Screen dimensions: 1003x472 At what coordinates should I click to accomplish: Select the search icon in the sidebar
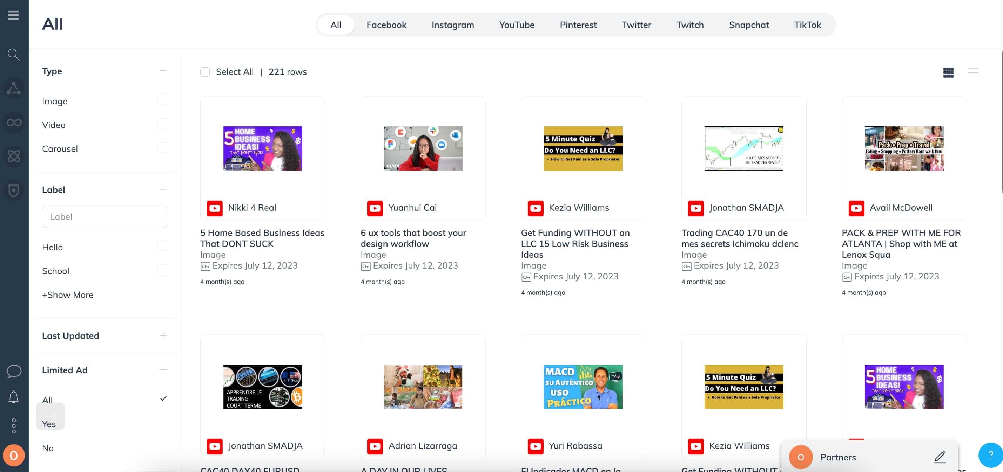[x=14, y=54]
